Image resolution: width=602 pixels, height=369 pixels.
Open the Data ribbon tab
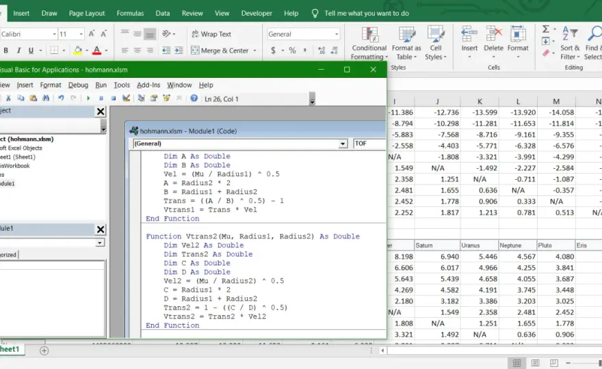pyautogui.click(x=163, y=13)
